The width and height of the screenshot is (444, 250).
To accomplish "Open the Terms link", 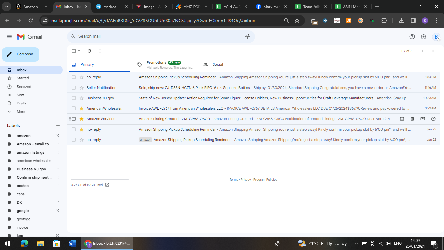I will [x=234, y=180].
